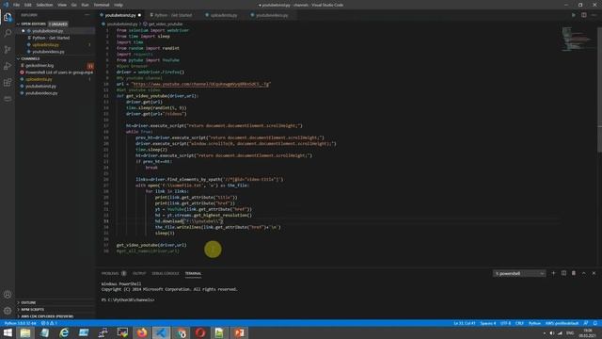Open the youtube channel URL string link

coord(200,84)
